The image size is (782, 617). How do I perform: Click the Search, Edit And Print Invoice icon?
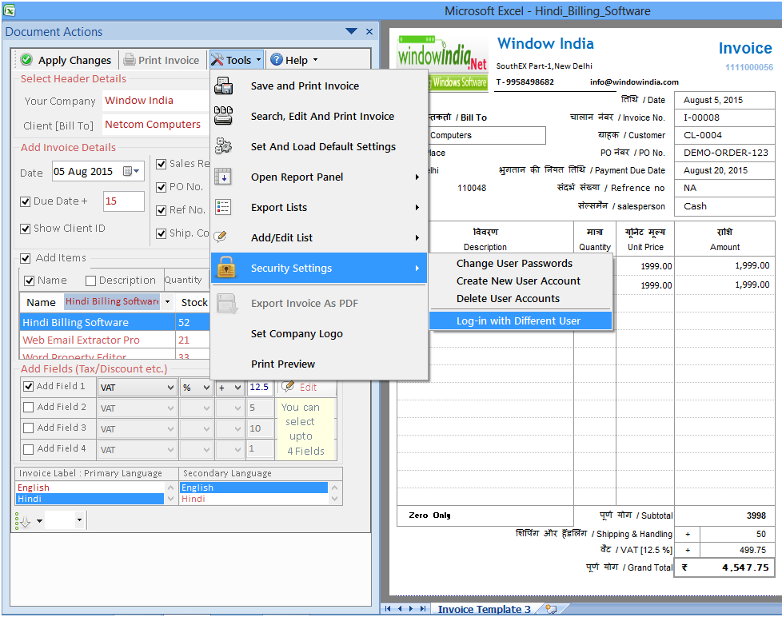coord(223,116)
